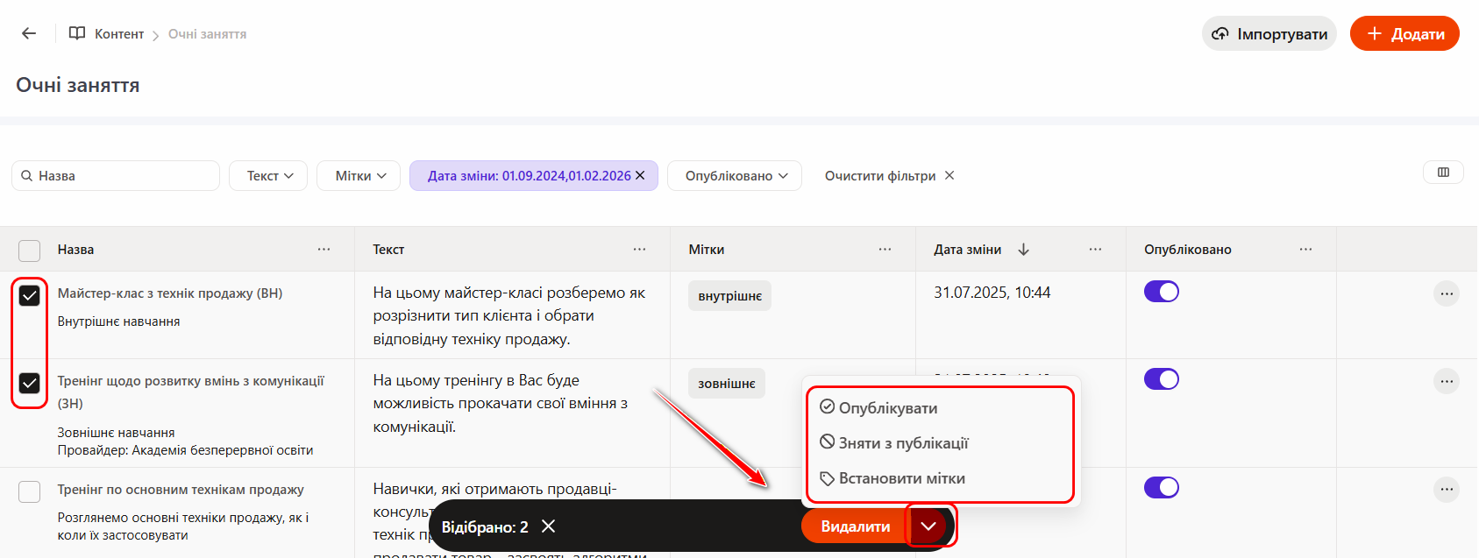The height and width of the screenshot is (558, 1479).
Task: Remove the 'Дата зміни' date filter
Action: click(640, 175)
